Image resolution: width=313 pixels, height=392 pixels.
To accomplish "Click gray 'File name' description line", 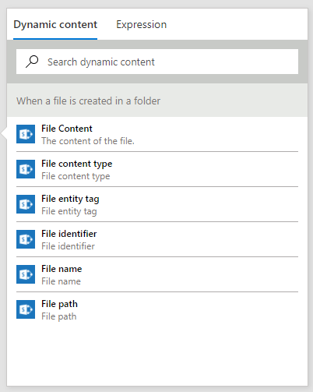I will click(x=61, y=281).
